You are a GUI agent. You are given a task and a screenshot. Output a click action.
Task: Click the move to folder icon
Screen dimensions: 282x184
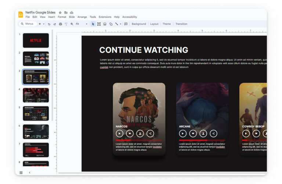[x=66, y=12]
